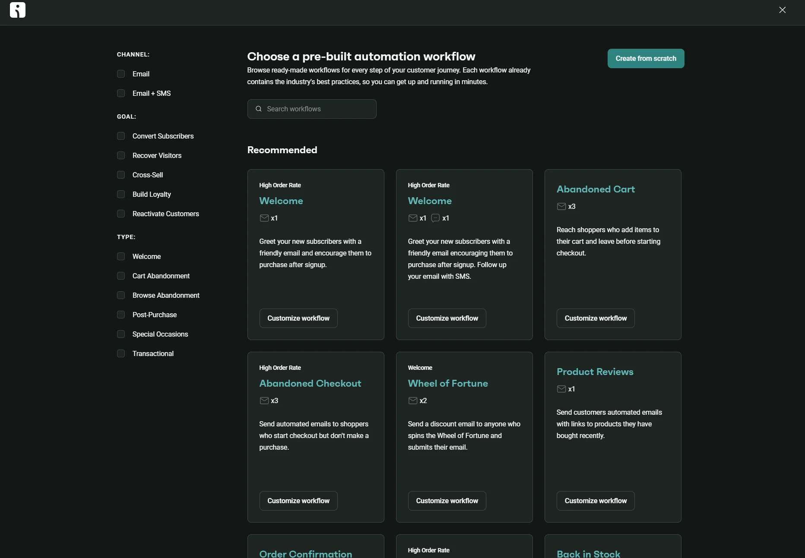The image size is (805, 558).
Task: Click the email icon on the Abandoned Cart card
Action: coord(561,207)
